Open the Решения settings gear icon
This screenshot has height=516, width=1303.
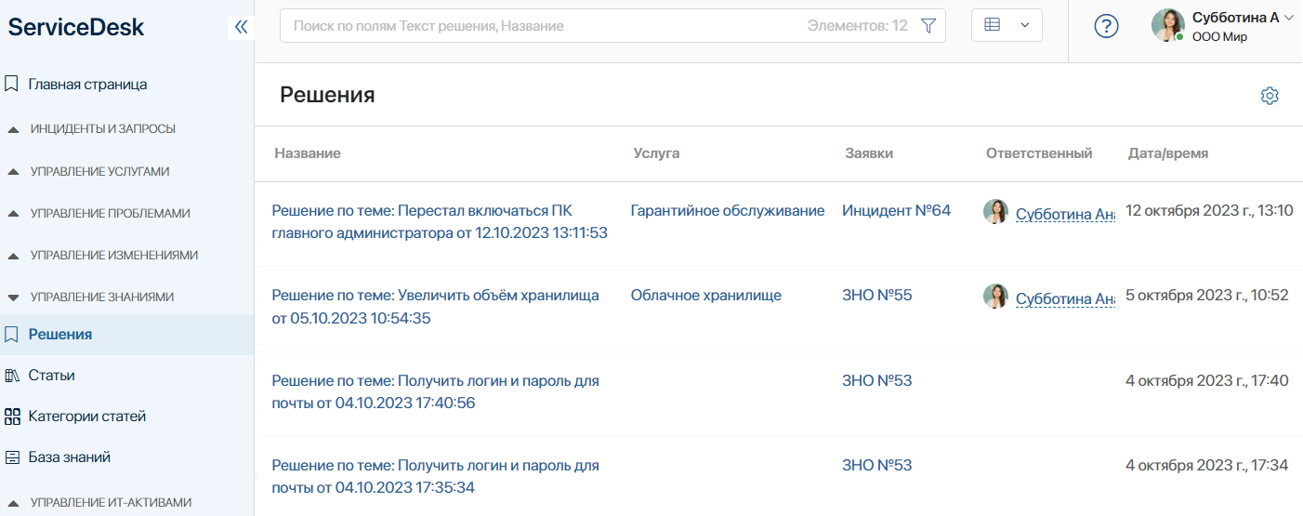(1270, 96)
